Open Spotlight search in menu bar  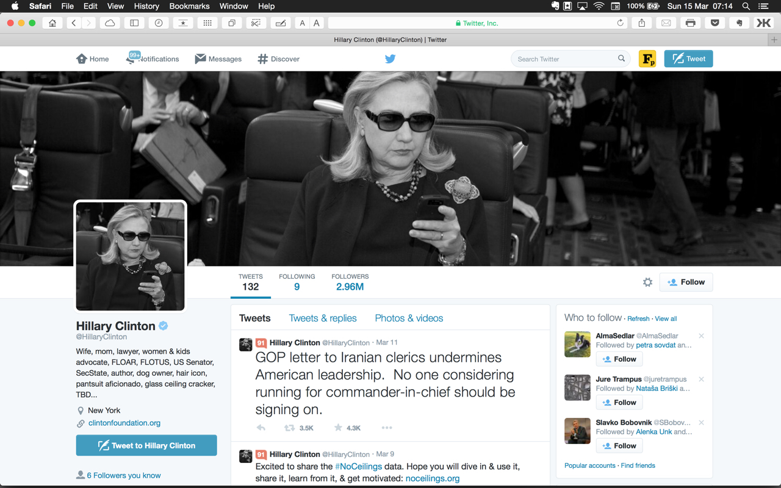pyautogui.click(x=746, y=6)
